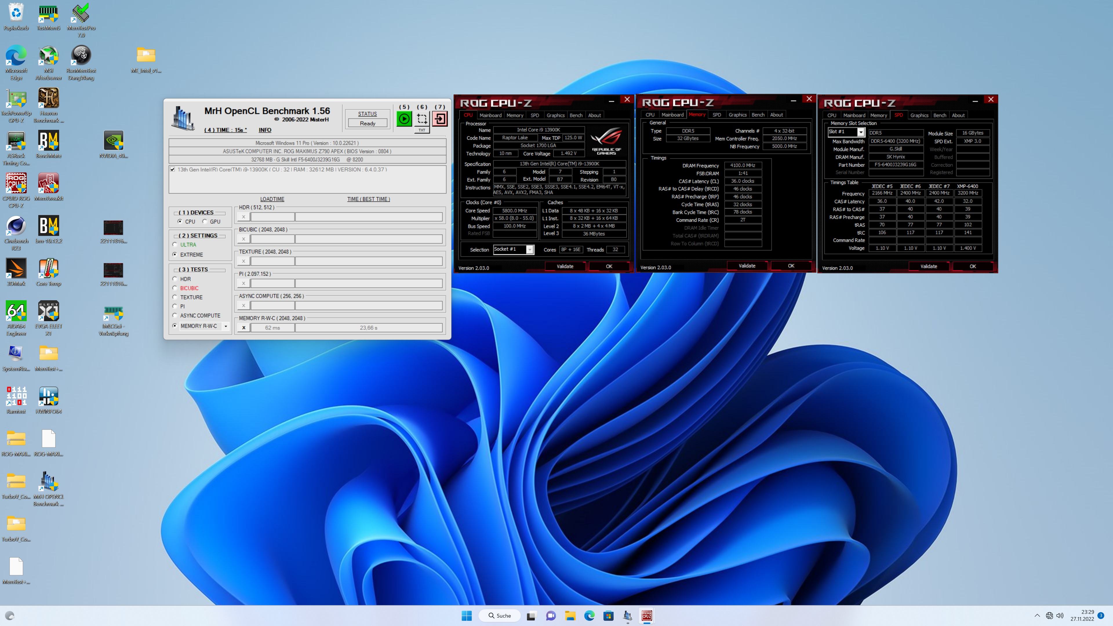
Task: Select BICUBIC test radio button
Action: click(x=175, y=288)
